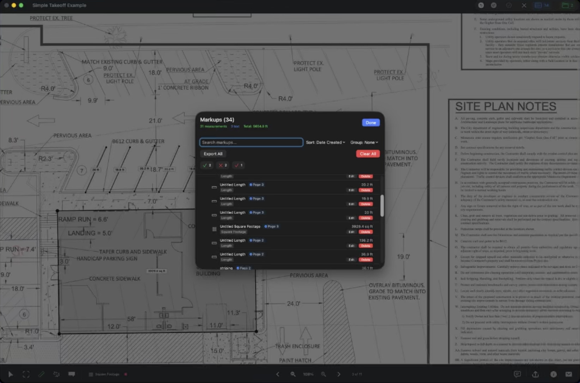
Task: Click the '31 measurements' summary text
Action: 213,126
